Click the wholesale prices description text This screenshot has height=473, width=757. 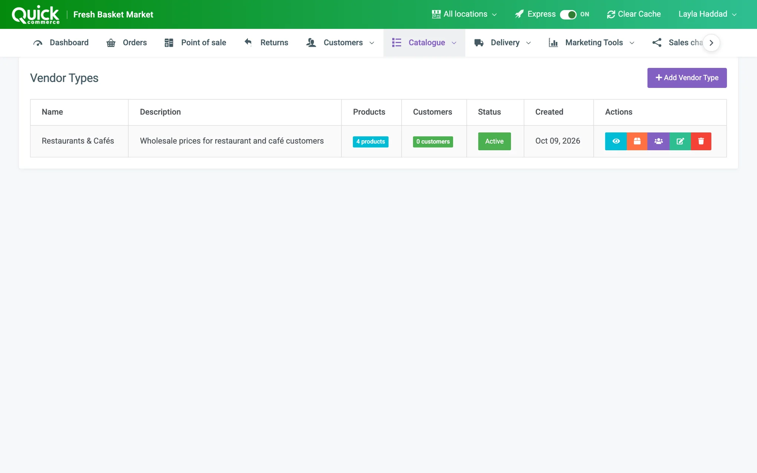pos(232,141)
